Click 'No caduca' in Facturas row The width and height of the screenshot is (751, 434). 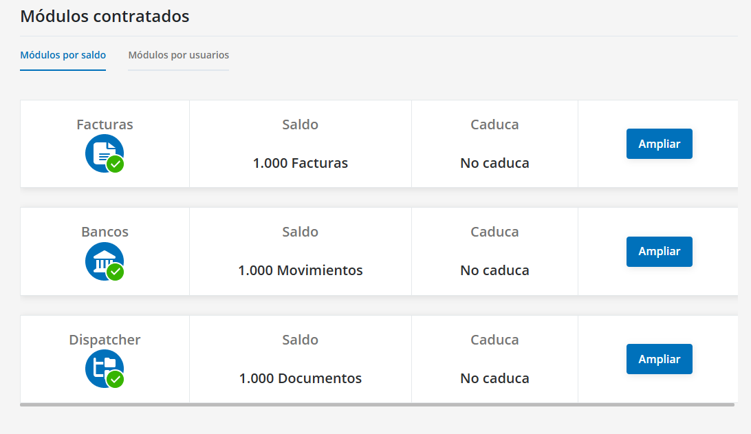(x=494, y=163)
